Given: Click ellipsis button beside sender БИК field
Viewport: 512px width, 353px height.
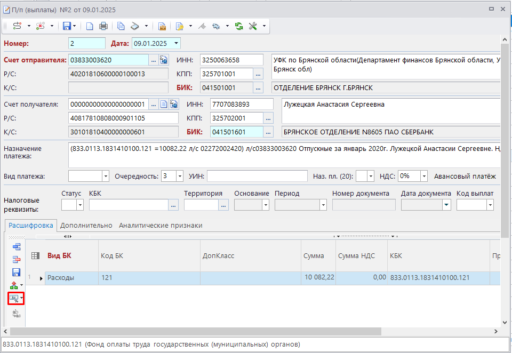Looking at the screenshot, I should (258, 87).
